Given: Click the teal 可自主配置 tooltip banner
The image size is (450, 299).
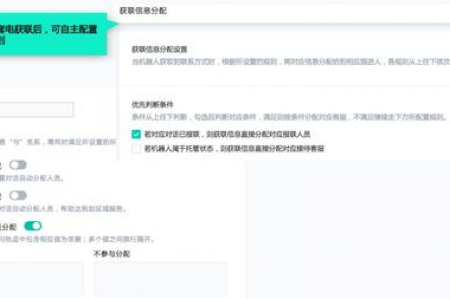Looking at the screenshot, I should point(53,34).
